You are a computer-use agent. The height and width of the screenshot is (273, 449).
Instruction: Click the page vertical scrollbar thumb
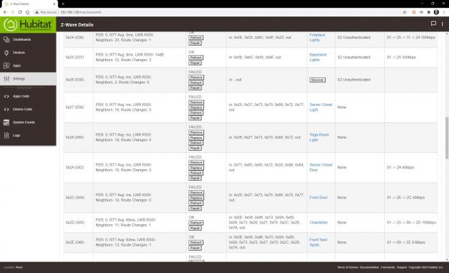click(447, 138)
